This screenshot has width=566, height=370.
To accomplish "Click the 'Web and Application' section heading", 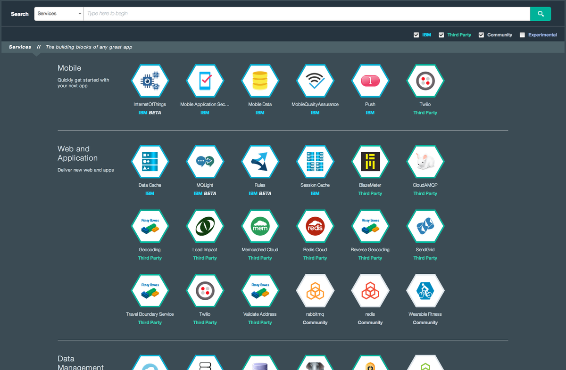I will click(78, 154).
